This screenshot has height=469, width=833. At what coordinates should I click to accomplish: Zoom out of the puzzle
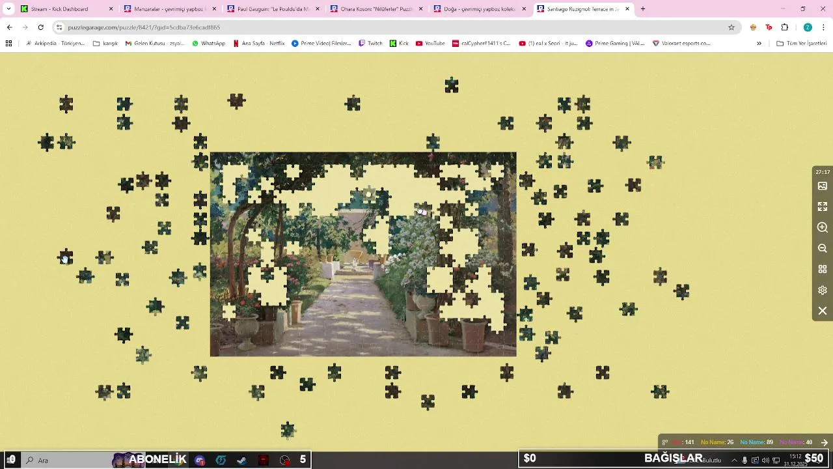[x=823, y=248]
